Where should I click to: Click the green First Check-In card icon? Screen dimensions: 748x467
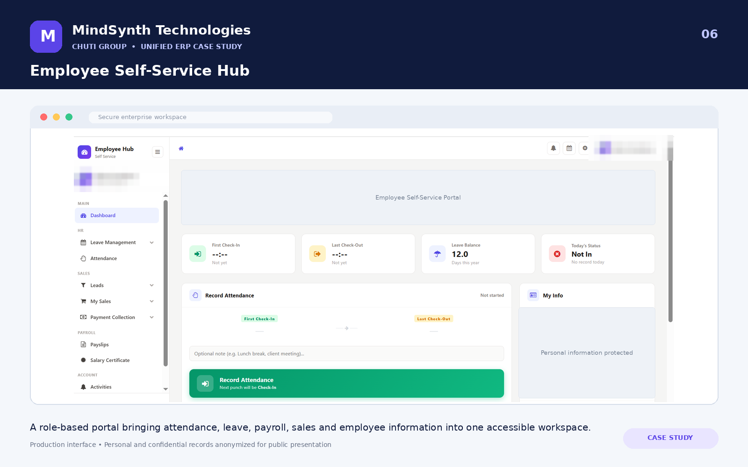[198, 254]
